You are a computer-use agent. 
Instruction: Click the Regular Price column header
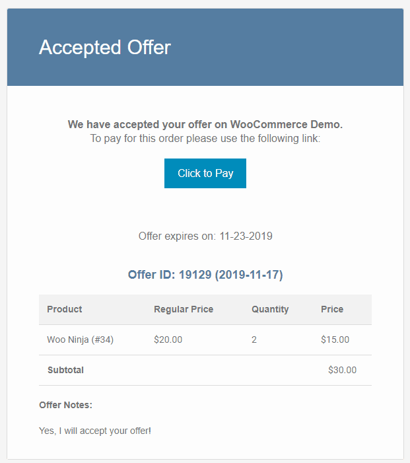(184, 309)
